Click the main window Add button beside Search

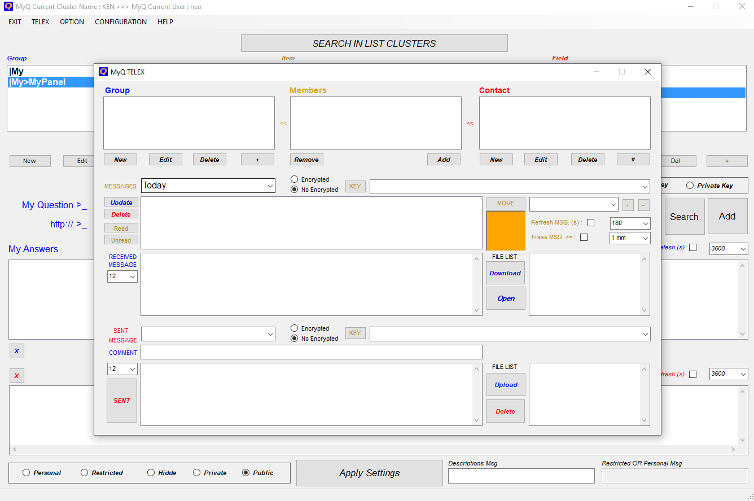tap(727, 216)
